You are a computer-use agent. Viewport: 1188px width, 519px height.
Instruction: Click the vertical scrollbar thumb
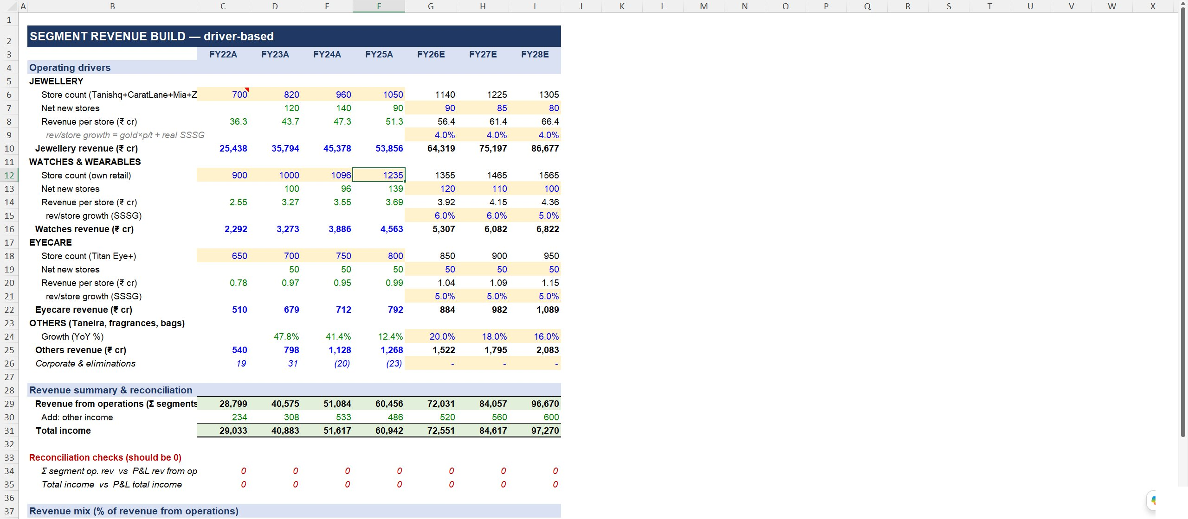[x=1183, y=222]
